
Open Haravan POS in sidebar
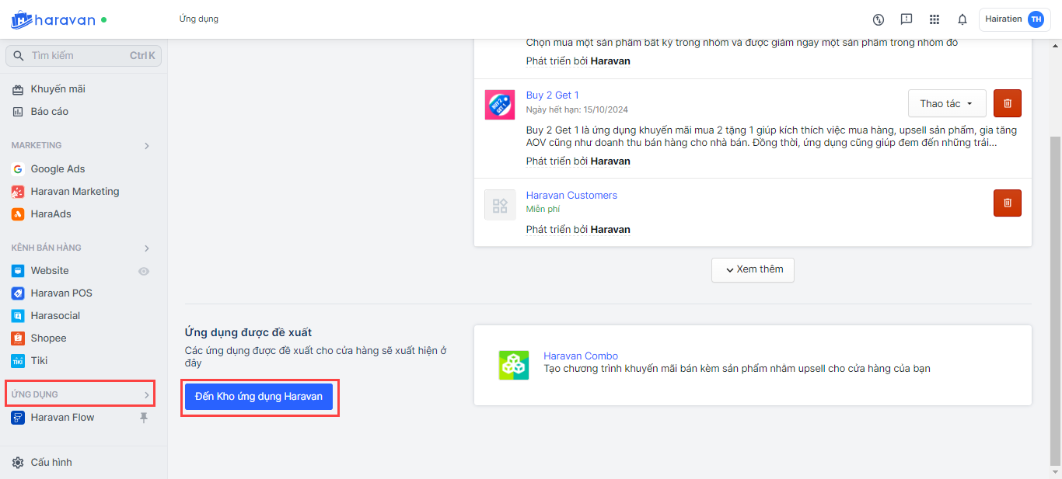click(x=61, y=293)
